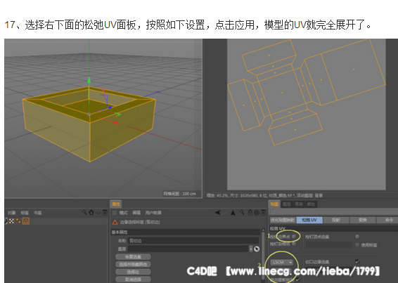Click the 边缘选择标签 title text

[x=140, y=222]
